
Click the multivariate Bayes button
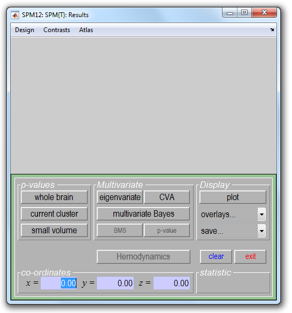[143, 214]
